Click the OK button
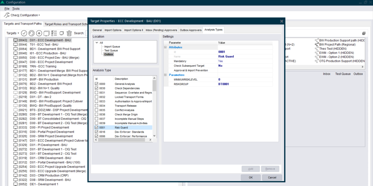373x186 pixels. coord(251,177)
